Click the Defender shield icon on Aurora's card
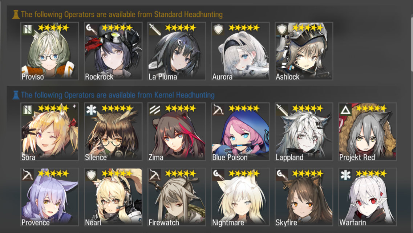The width and height of the screenshot is (413, 233). tap(218, 29)
